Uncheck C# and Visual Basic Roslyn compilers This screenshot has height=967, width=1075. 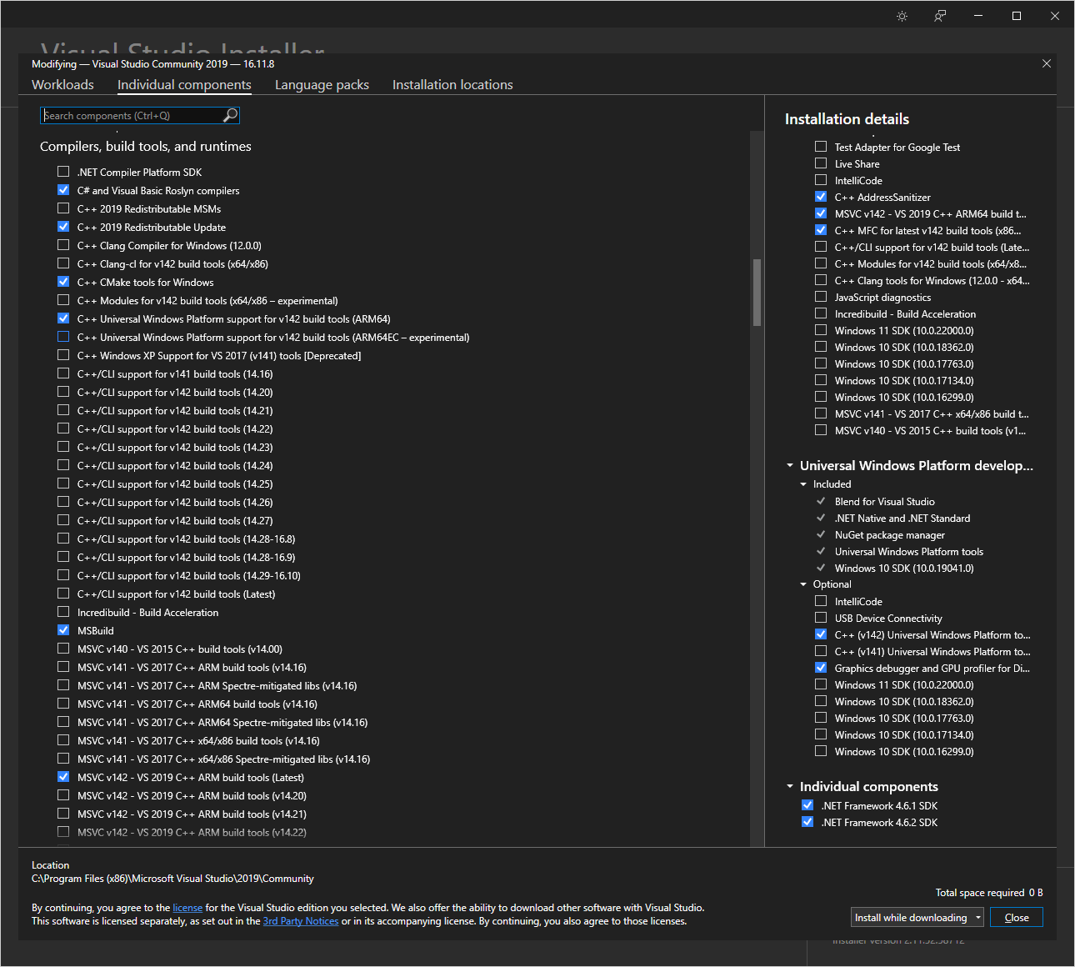coord(63,190)
